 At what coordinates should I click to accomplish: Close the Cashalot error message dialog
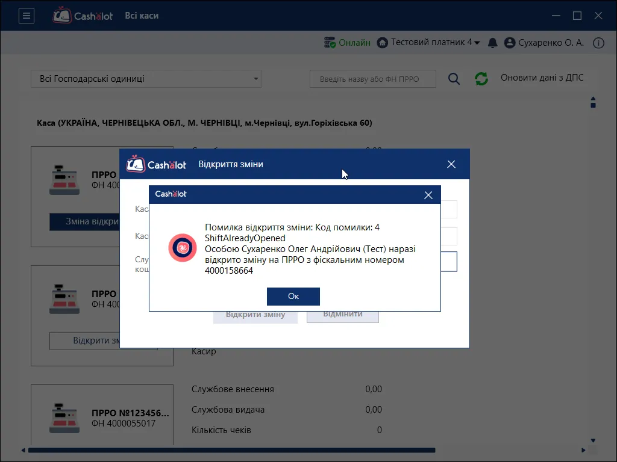[428, 195]
